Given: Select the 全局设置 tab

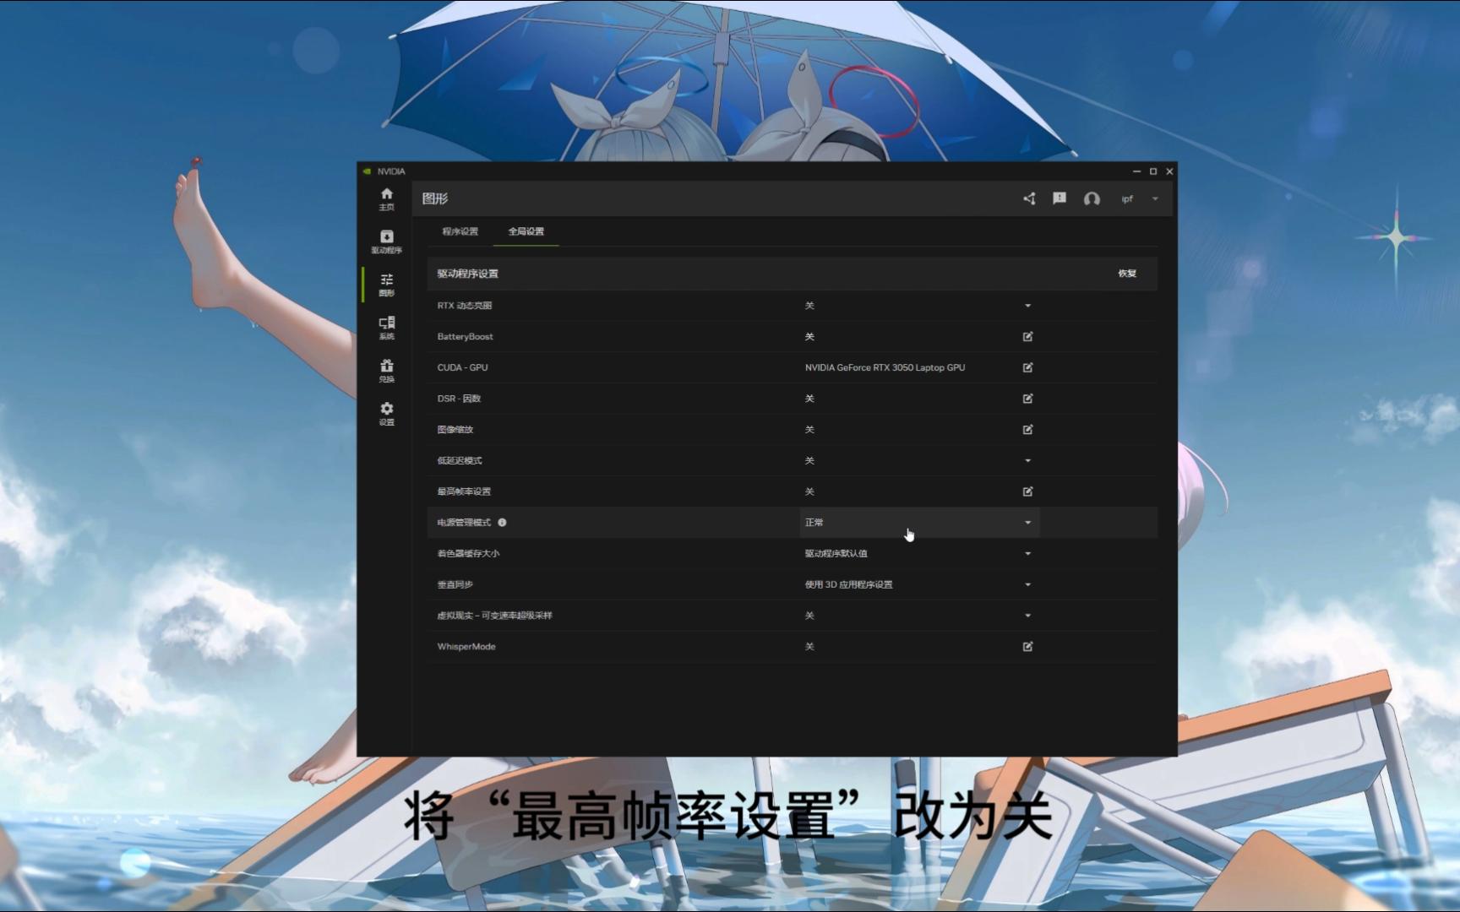Looking at the screenshot, I should click(x=527, y=231).
